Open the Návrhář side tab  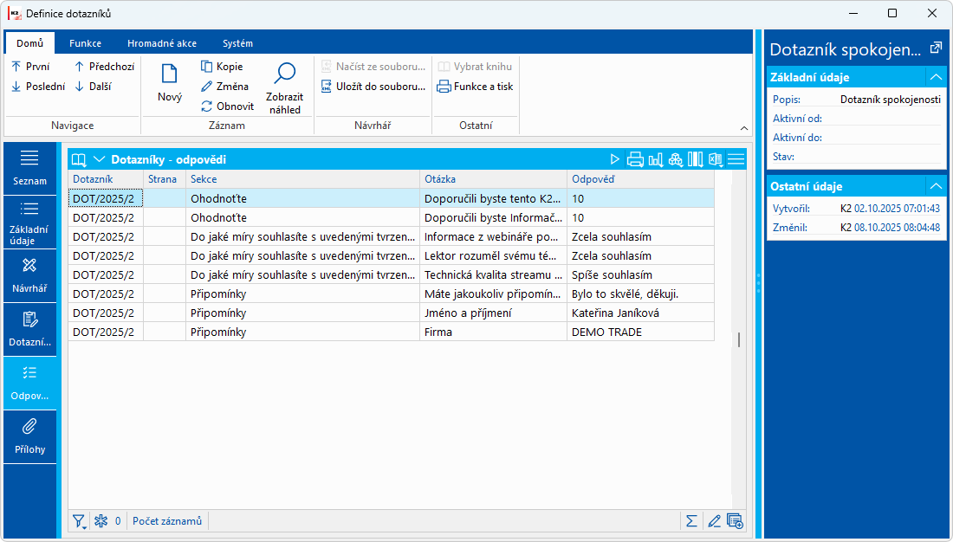[29, 276]
